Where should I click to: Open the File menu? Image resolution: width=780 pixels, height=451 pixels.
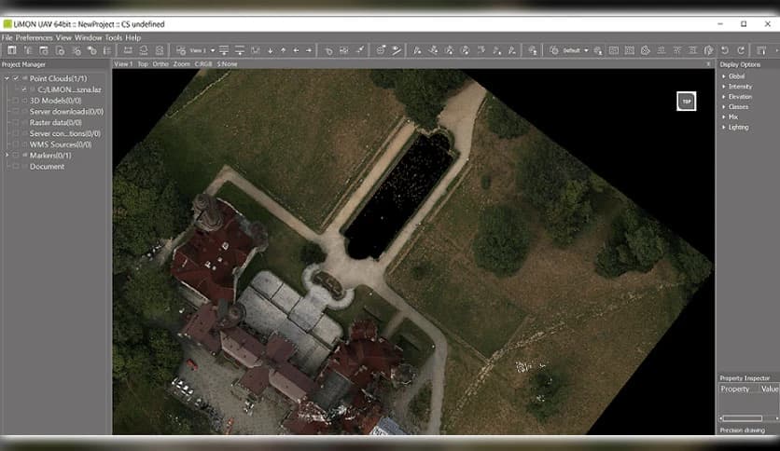click(x=7, y=38)
